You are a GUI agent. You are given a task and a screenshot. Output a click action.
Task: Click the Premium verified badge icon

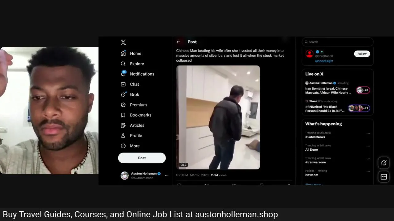pyautogui.click(x=123, y=105)
